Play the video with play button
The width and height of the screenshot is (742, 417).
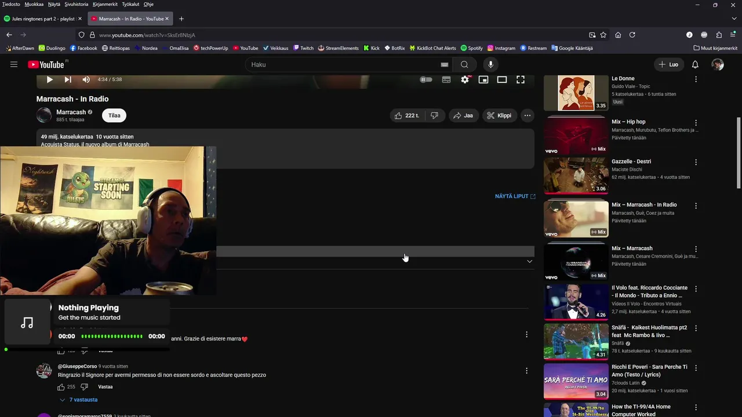(x=49, y=79)
